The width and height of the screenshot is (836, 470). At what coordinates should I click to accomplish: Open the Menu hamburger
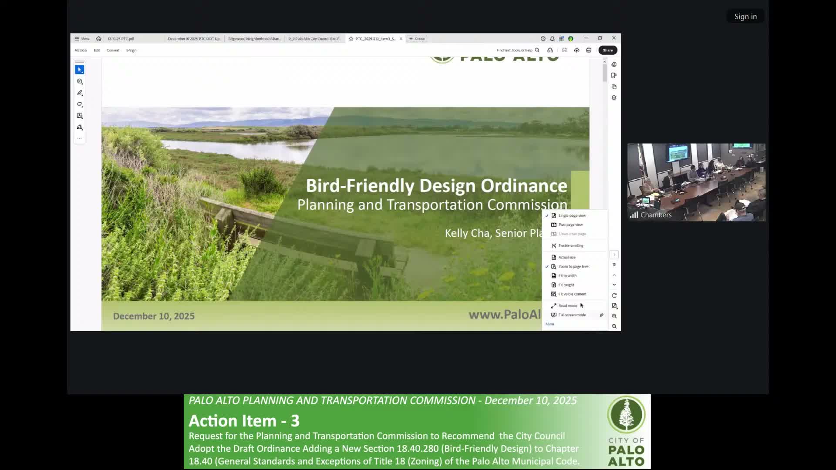82,38
